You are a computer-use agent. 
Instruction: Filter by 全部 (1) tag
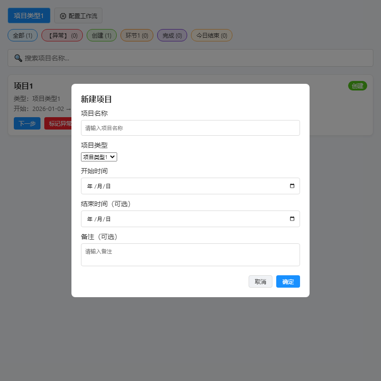tap(22, 35)
